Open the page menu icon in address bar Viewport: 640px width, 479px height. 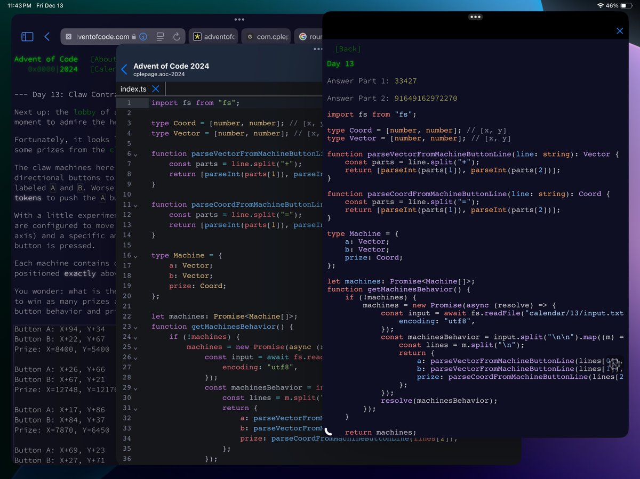point(160,37)
